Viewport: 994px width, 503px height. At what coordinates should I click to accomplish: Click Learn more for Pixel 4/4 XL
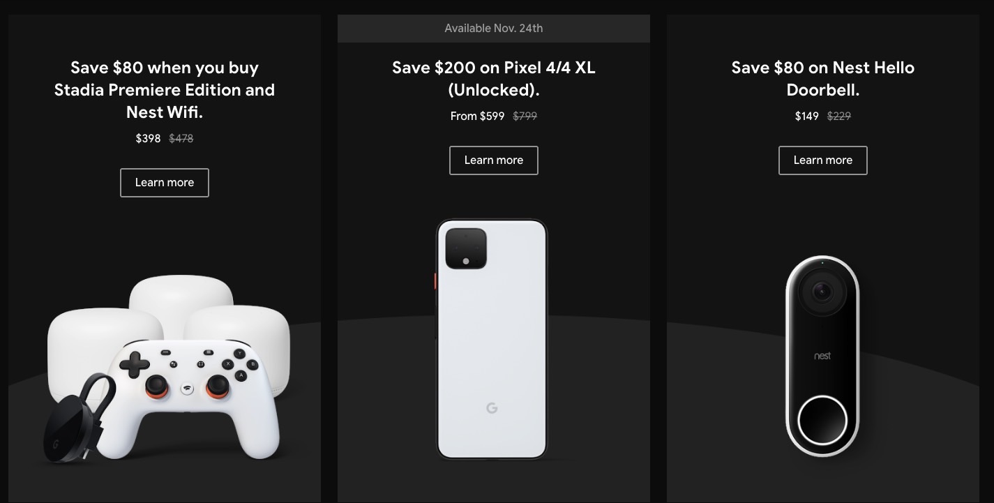point(494,160)
